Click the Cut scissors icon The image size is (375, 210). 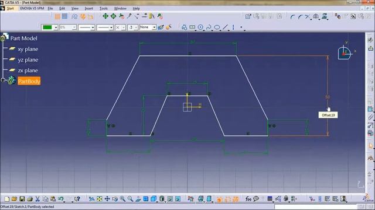(x=37, y=199)
